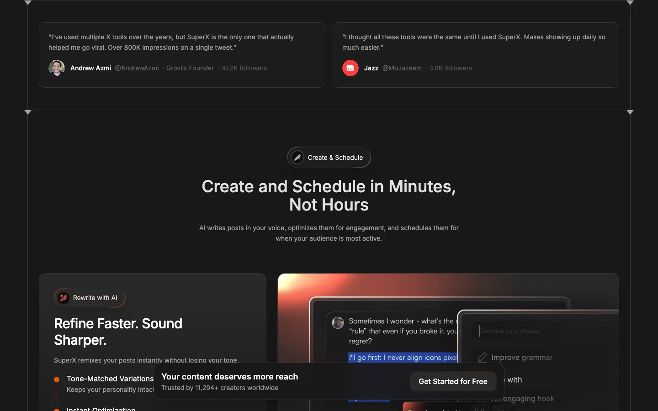This screenshot has height=411, width=658.
Task: Click Get Started for Free button
Action: click(453, 381)
